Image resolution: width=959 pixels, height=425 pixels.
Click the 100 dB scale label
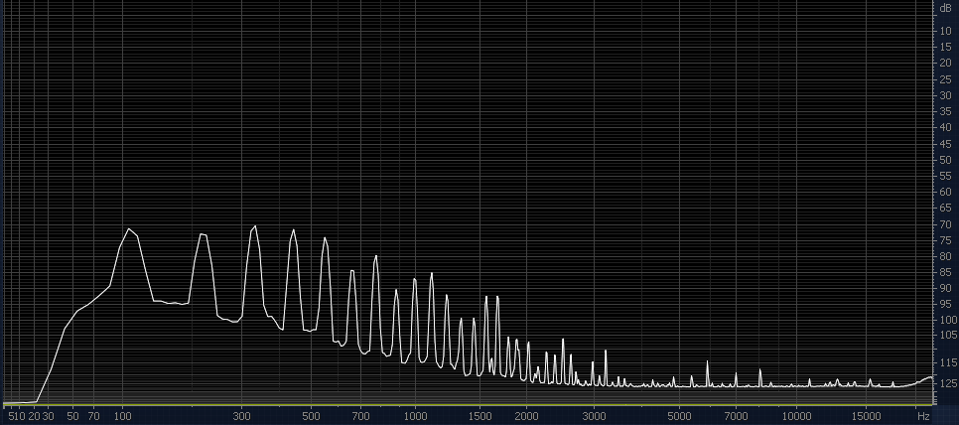[x=947, y=320]
